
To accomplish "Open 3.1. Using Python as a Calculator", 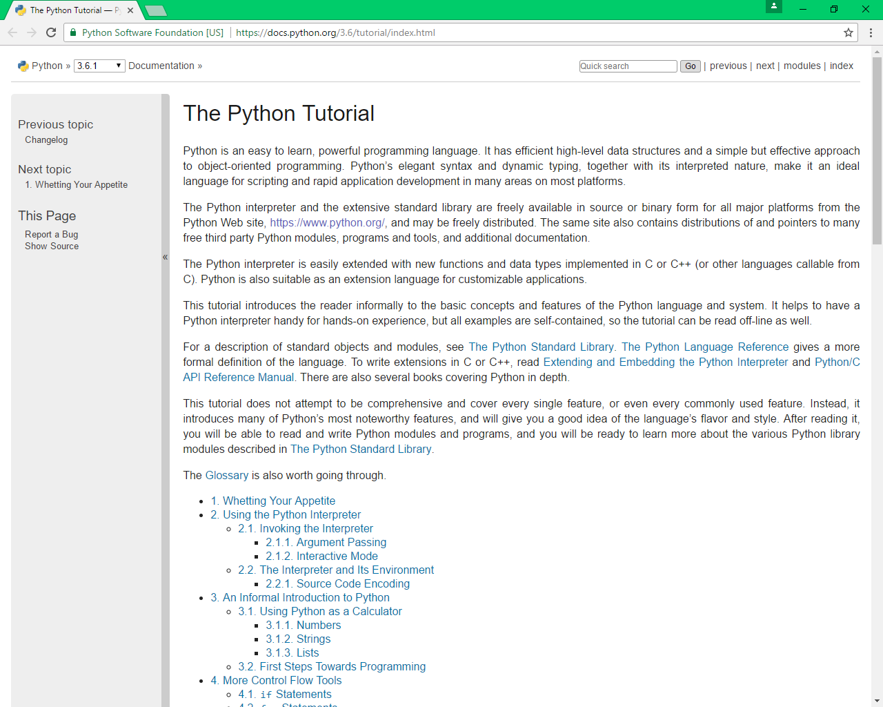I will [x=320, y=611].
